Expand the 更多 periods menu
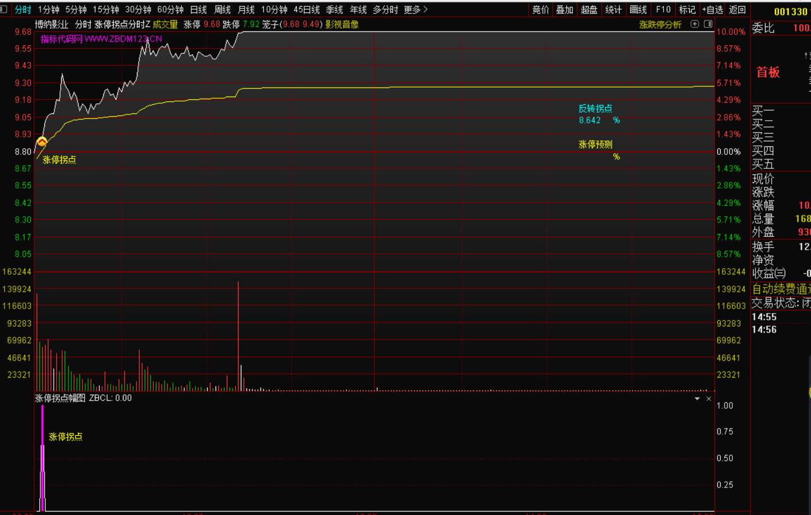Viewport: 811px width, 515px height. coord(415,10)
